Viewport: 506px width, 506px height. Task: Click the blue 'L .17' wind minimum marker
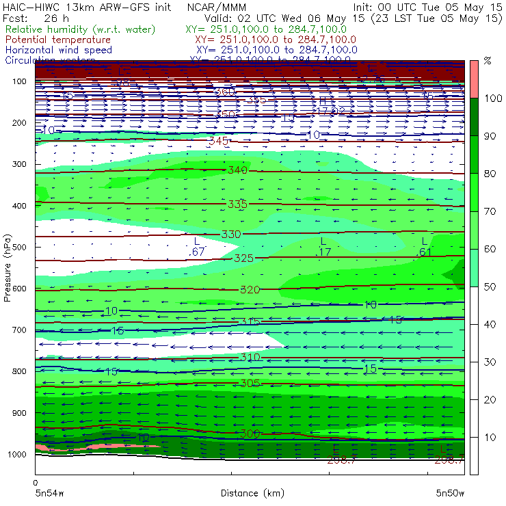[323, 247]
